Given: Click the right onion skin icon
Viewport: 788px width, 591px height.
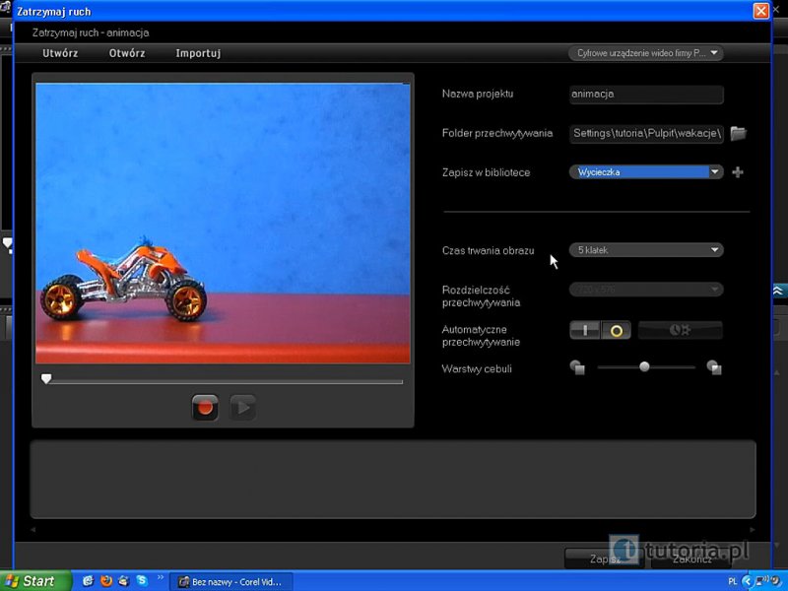Looking at the screenshot, I should 714,367.
